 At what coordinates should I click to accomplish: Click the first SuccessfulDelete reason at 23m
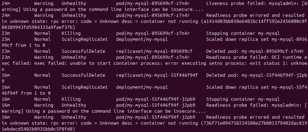tap(83, 51)
